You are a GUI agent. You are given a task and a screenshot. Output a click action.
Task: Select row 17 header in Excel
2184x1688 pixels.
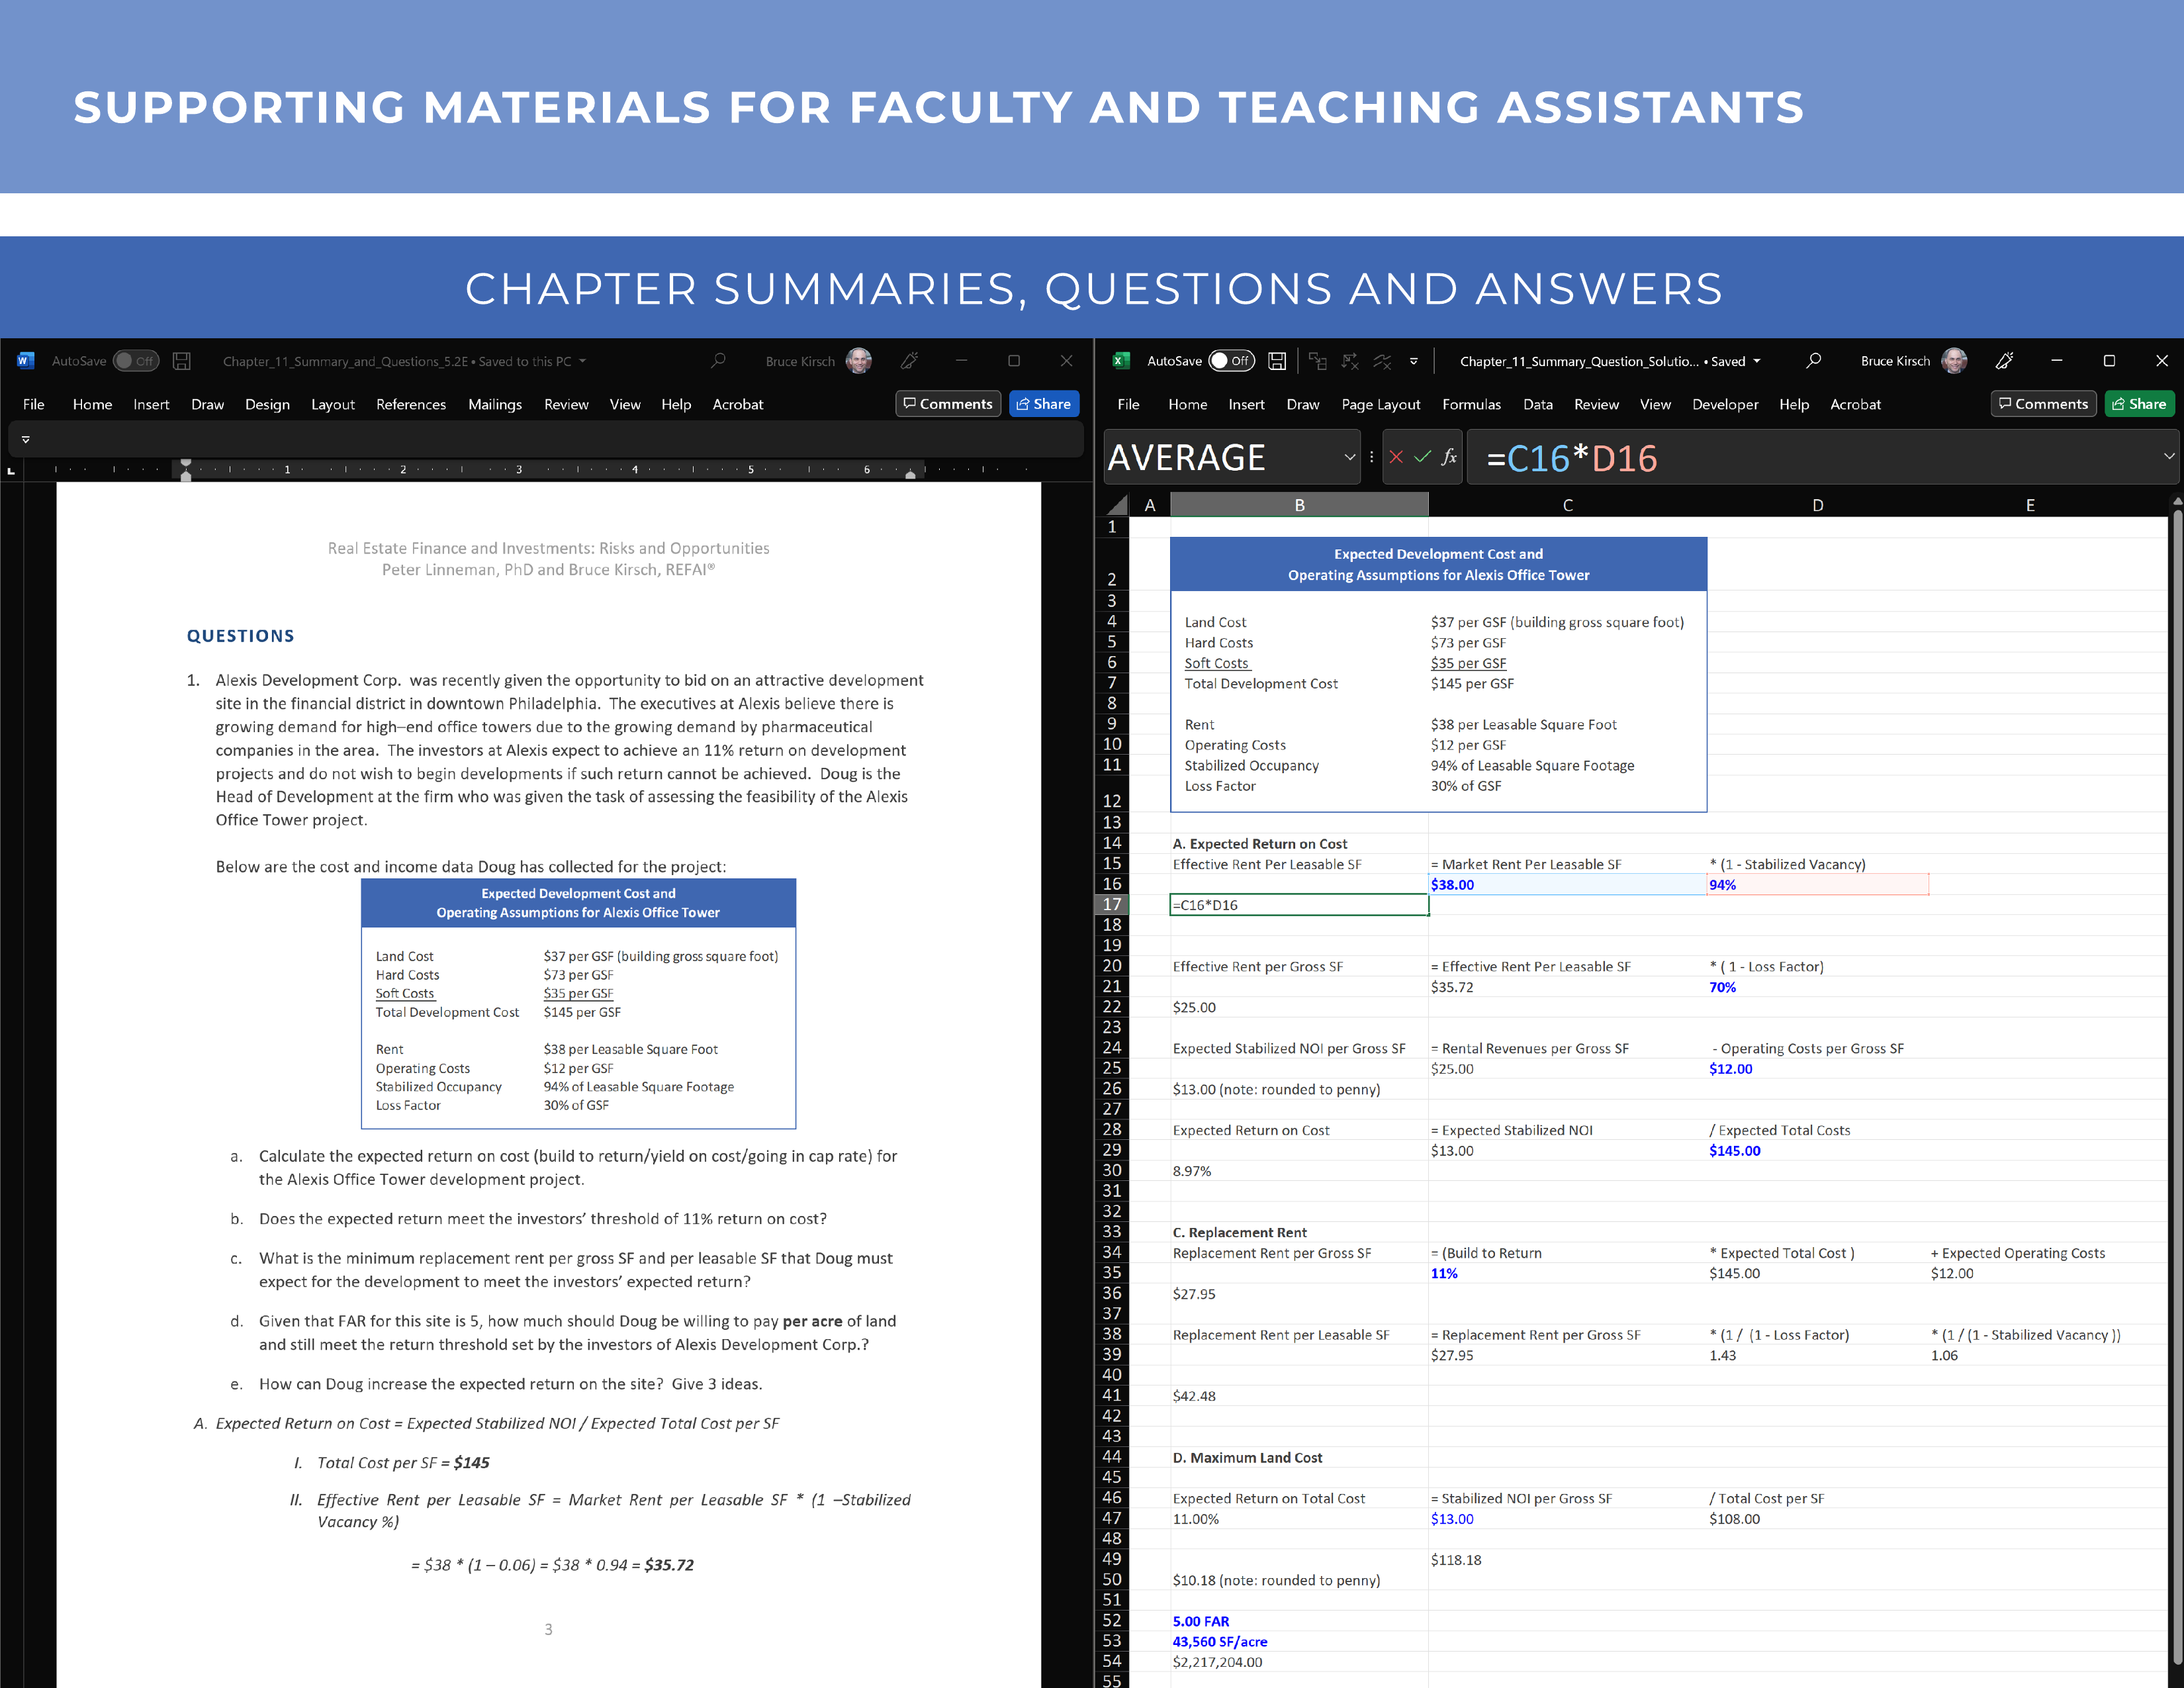(x=1112, y=904)
